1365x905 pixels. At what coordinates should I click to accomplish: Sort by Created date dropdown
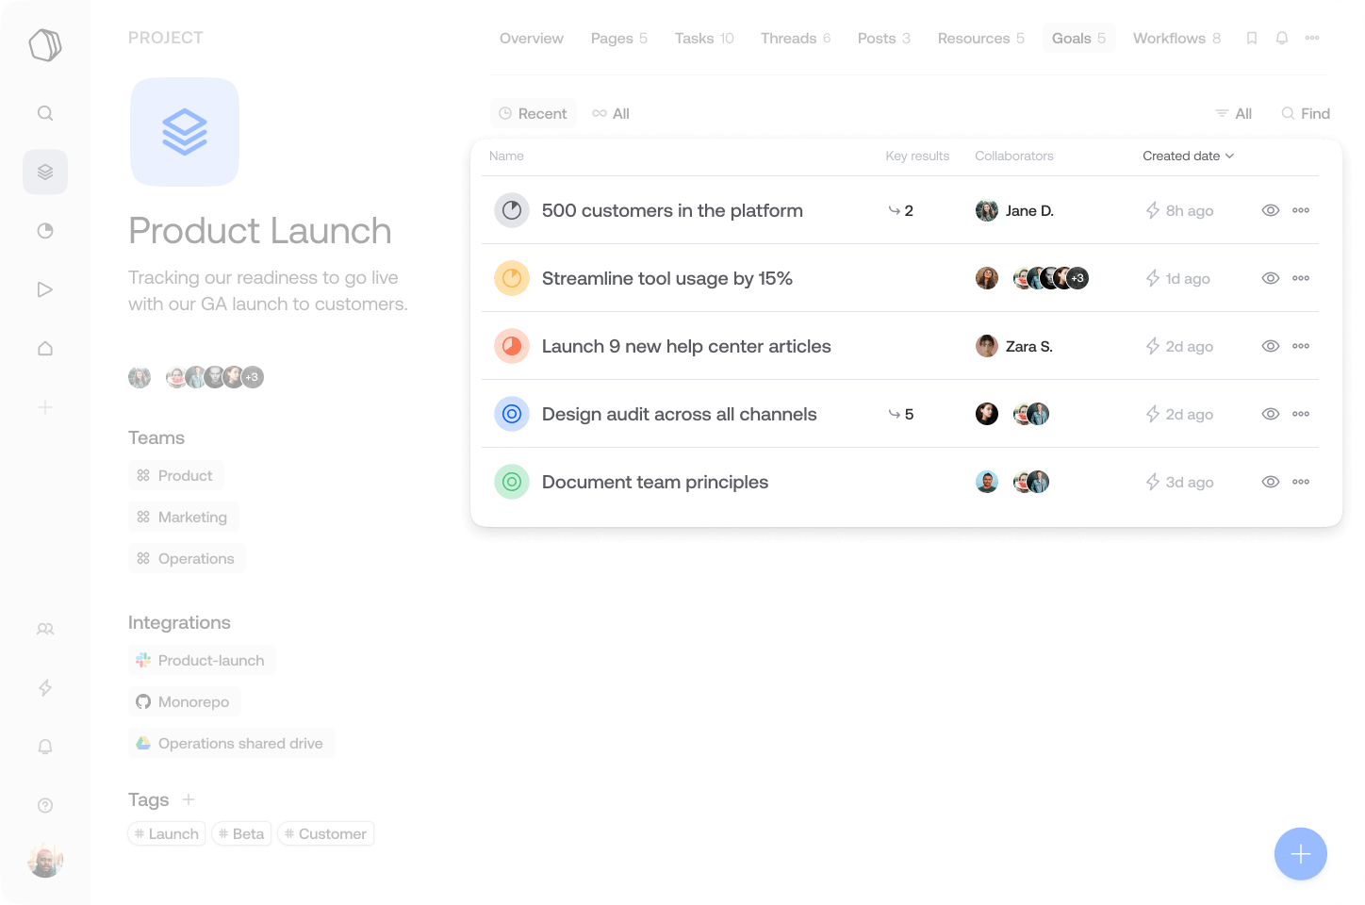1188,156
